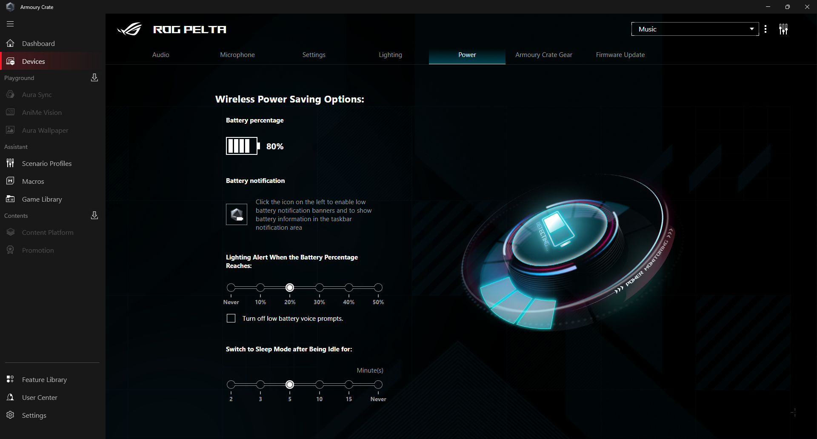Click the ROG logo in header
This screenshot has height=439, width=817.
129,29
